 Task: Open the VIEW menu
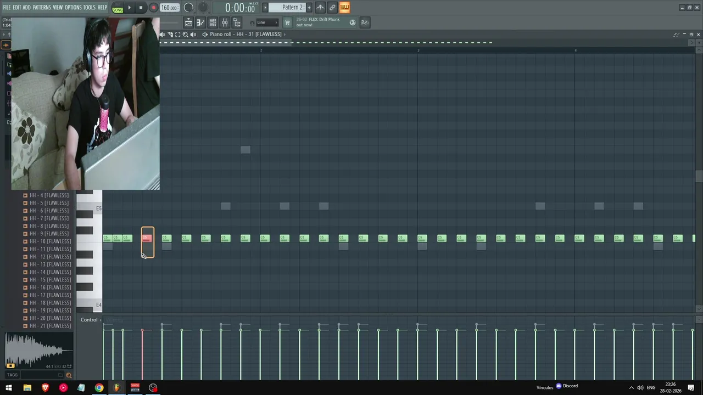58,7
